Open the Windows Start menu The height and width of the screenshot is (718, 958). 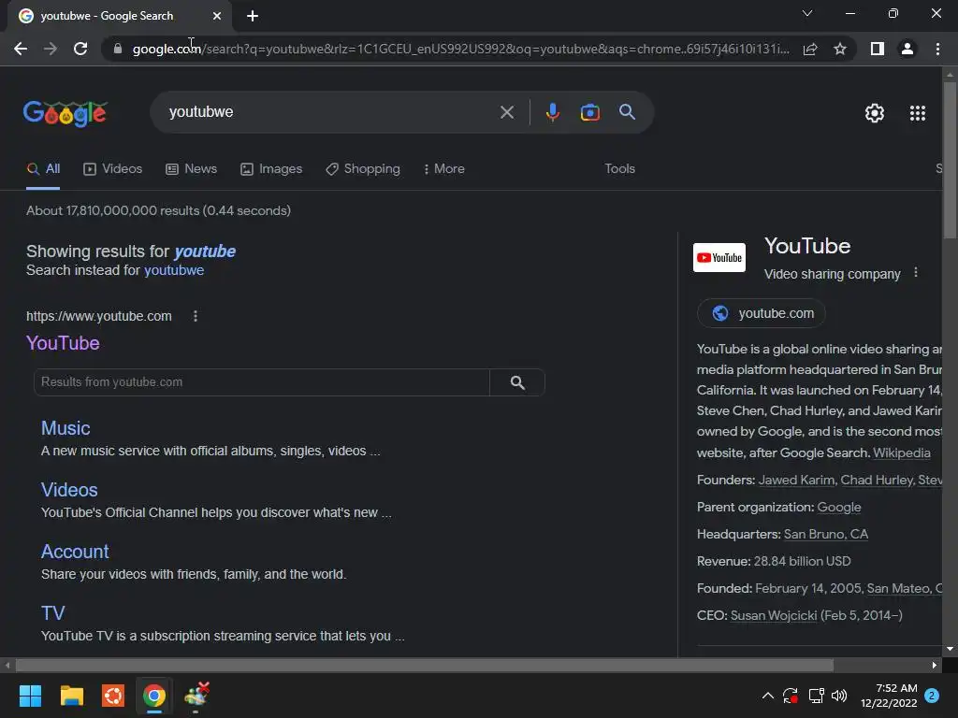tap(30, 696)
